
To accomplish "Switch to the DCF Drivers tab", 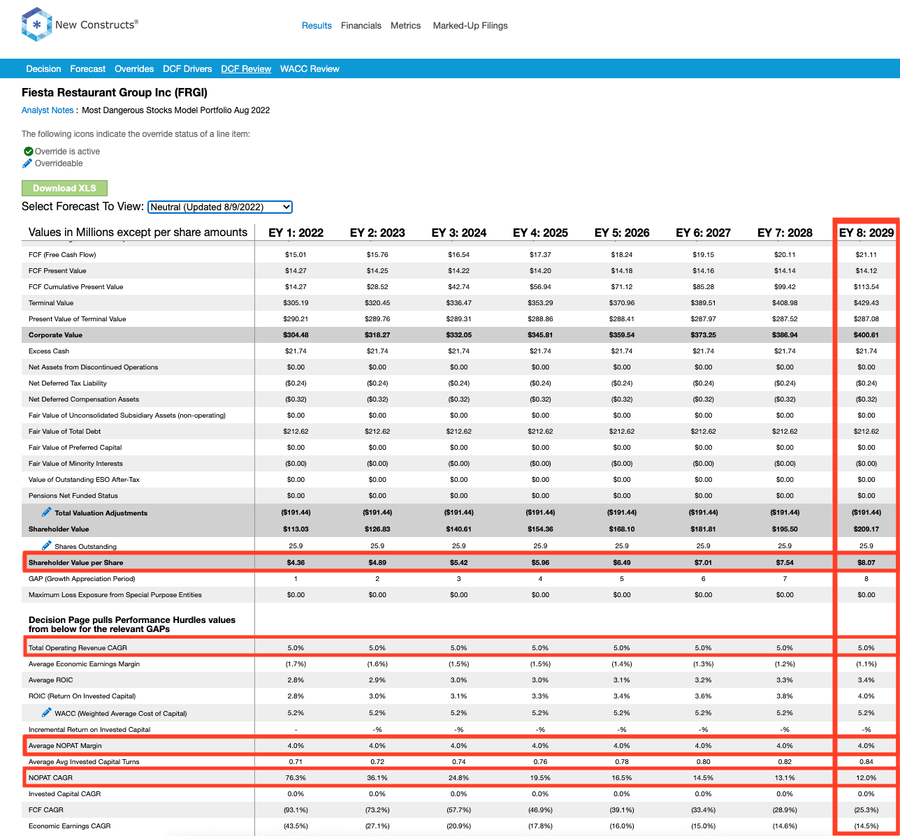I will 187,68.
